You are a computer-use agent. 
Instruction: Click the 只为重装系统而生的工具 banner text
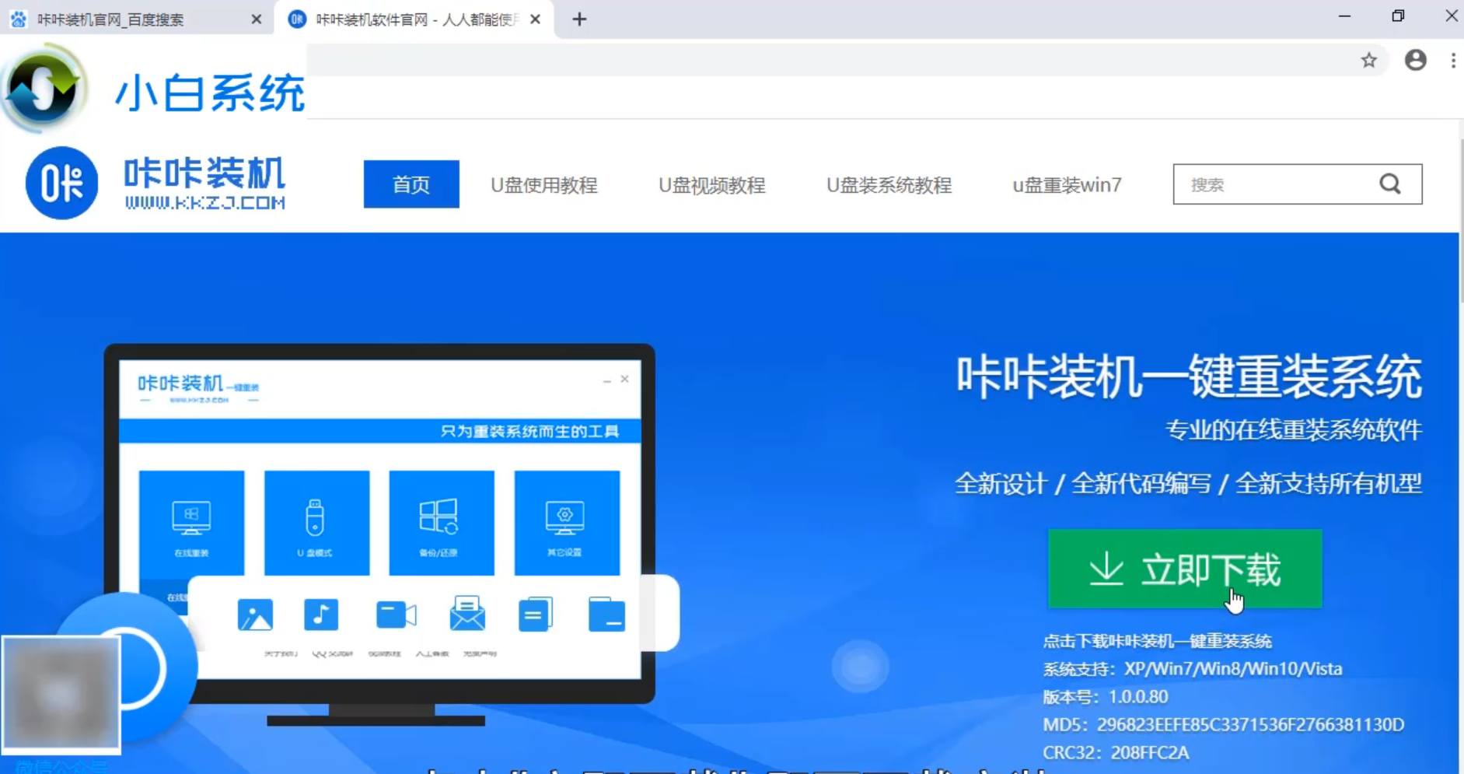529,431
